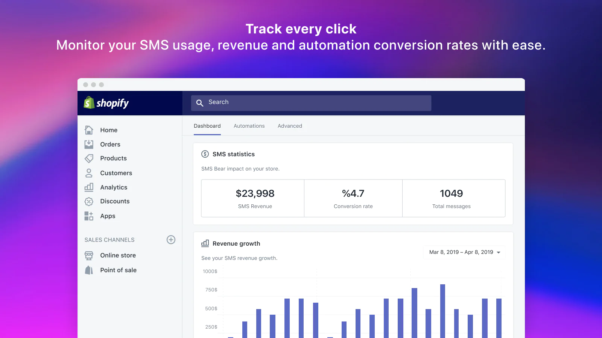Click the Orders inbox icon
Screen dimensions: 602x338
(89, 144)
